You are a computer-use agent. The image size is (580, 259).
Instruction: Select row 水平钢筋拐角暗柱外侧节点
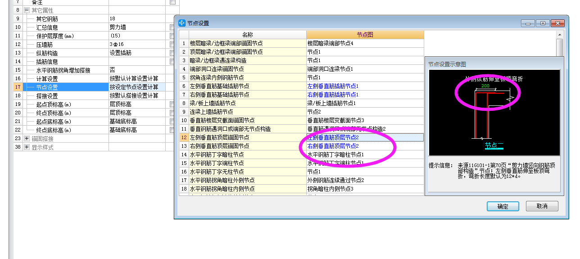click(248, 180)
